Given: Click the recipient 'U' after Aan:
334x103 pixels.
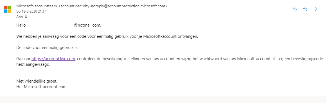Looking at the screenshot, I should [26, 17].
